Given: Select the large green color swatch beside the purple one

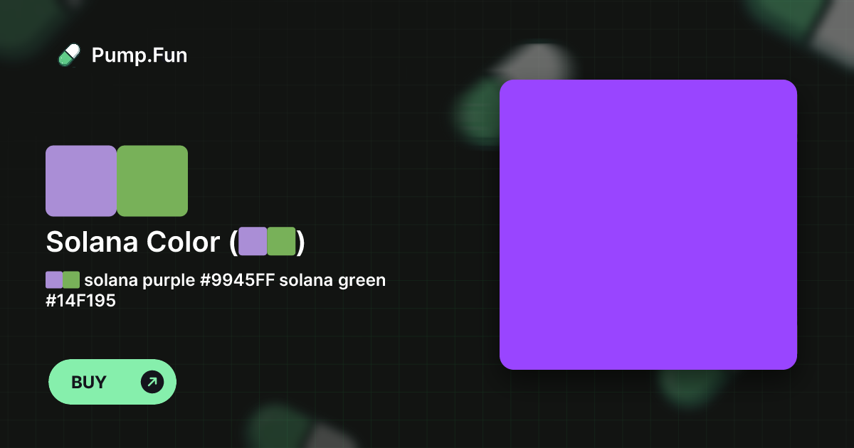Looking at the screenshot, I should point(152,181).
